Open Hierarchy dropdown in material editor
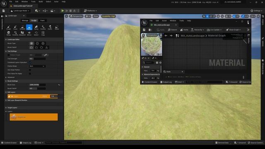Screen dimensions: 265x149 (x=198, y=30)
